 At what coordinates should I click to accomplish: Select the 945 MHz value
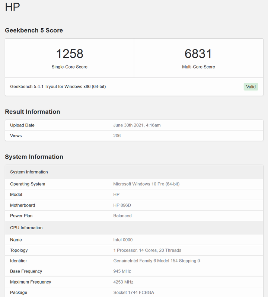click(x=122, y=271)
